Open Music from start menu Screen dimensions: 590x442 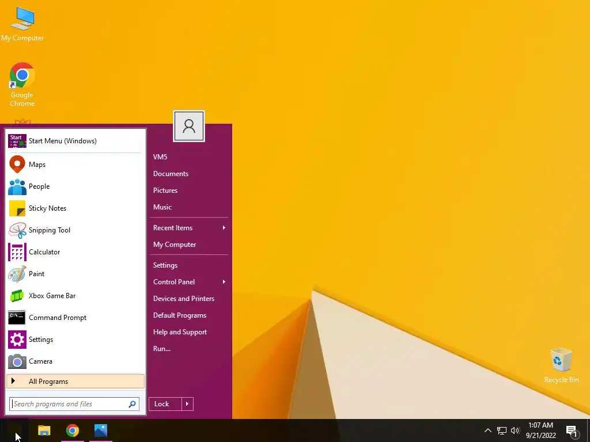(x=162, y=207)
